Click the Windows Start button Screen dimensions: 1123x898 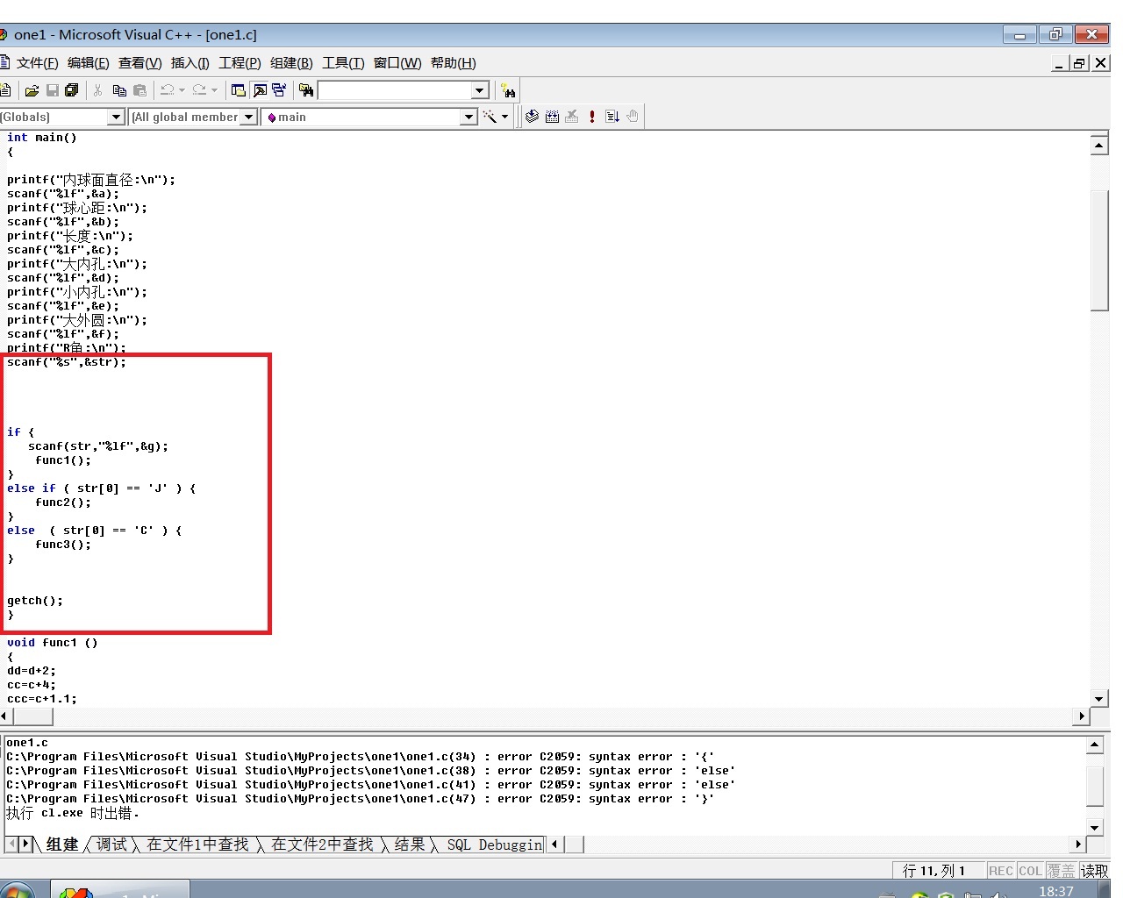16,890
